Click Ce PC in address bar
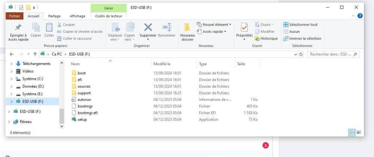374x157 pixels. [x=56, y=54]
